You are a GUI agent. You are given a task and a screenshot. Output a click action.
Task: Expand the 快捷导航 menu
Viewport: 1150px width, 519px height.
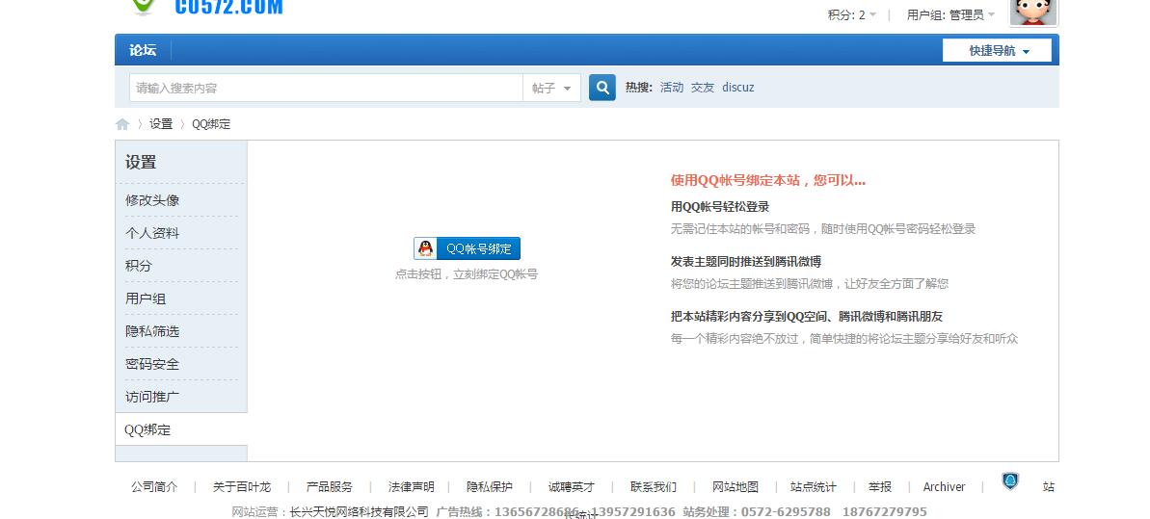point(997,51)
